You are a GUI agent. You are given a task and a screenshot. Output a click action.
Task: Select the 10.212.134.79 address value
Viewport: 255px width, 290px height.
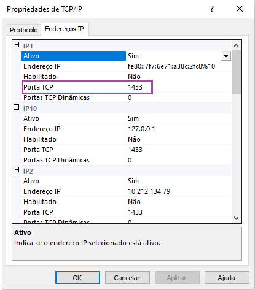coord(178,191)
